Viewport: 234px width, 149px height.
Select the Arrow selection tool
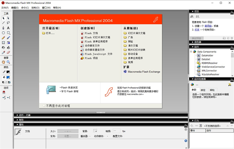4,18
